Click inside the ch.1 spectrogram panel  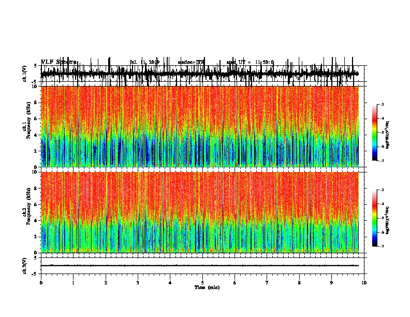[200, 126]
